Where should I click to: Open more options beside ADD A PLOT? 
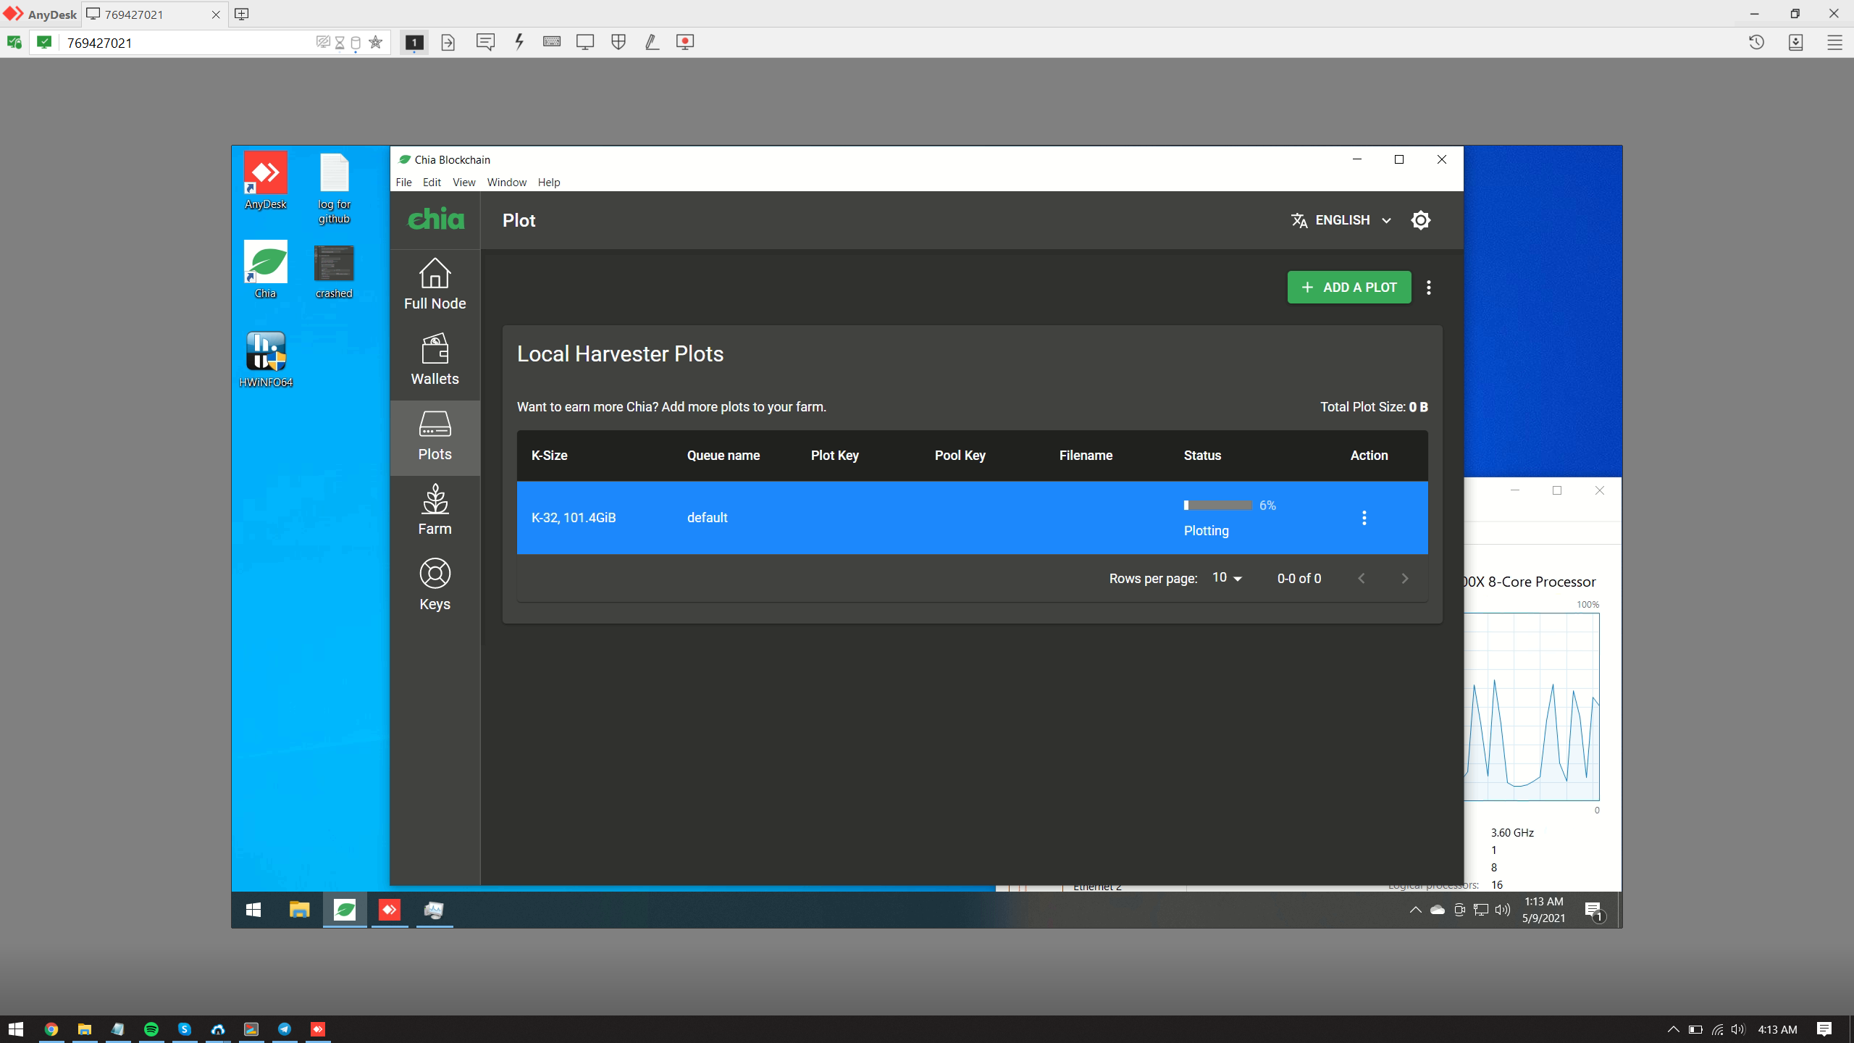(x=1428, y=288)
